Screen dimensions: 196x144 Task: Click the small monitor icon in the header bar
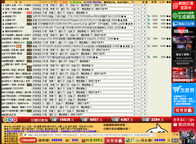pyautogui.click(x=132, y=2)
